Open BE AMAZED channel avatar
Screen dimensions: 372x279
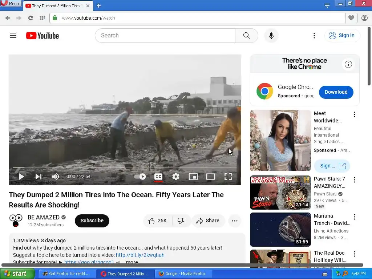click(x=16, y=221)
